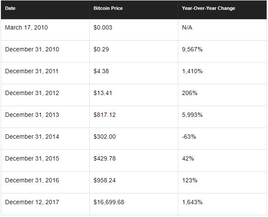Click the $817.12 price value
Image resolution: width=268 pixels, height=217 pixels.
coord(104,115)
